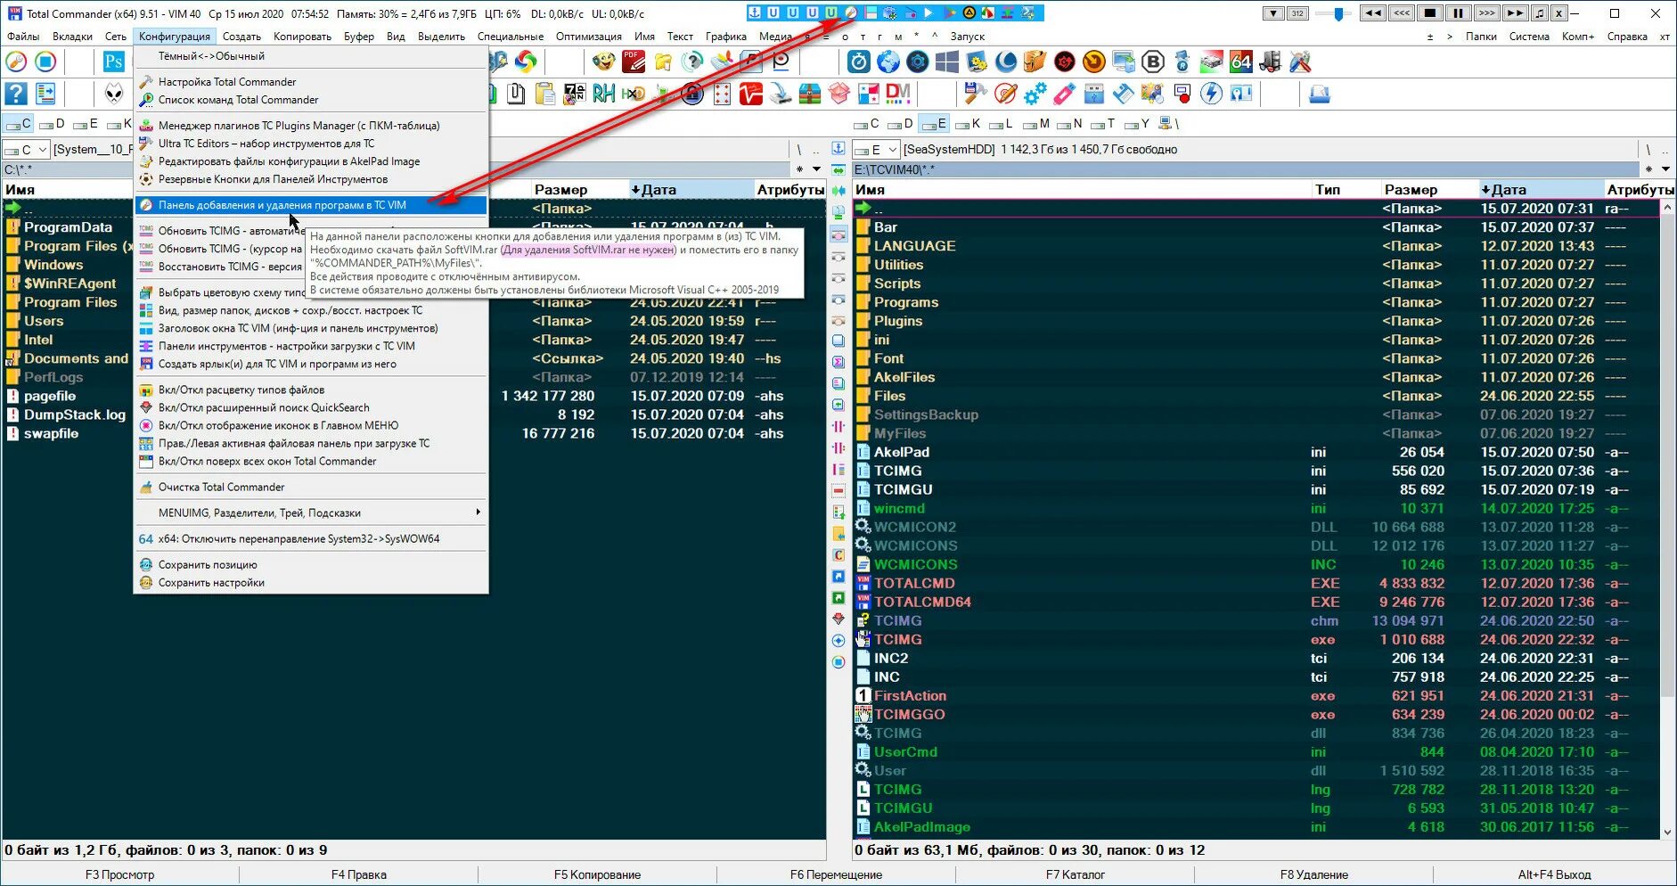Viewport: 1677px width, 886px height.
Task: Open right panel drive dropdown showing E
Action: (876, 150)
